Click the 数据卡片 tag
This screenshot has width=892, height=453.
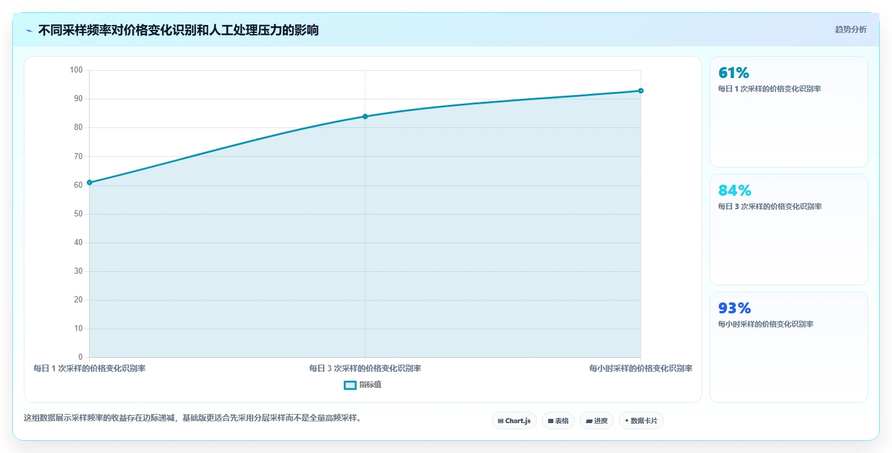(641, 421)
